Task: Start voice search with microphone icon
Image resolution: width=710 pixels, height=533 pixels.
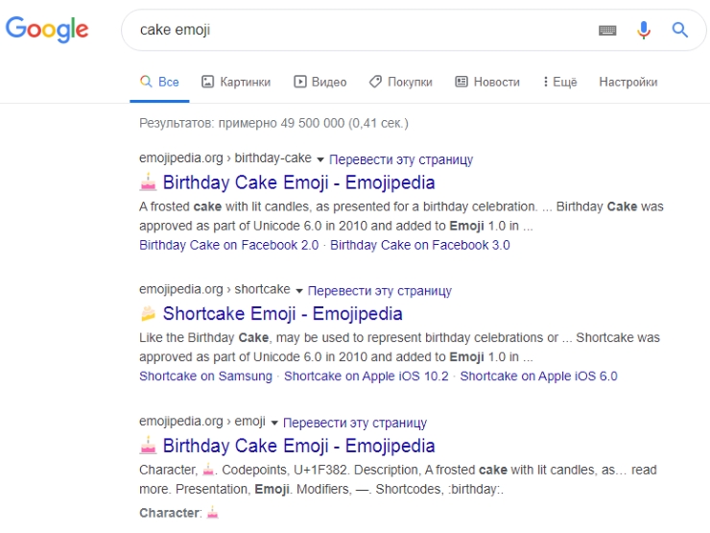Action: click(644, 30)
